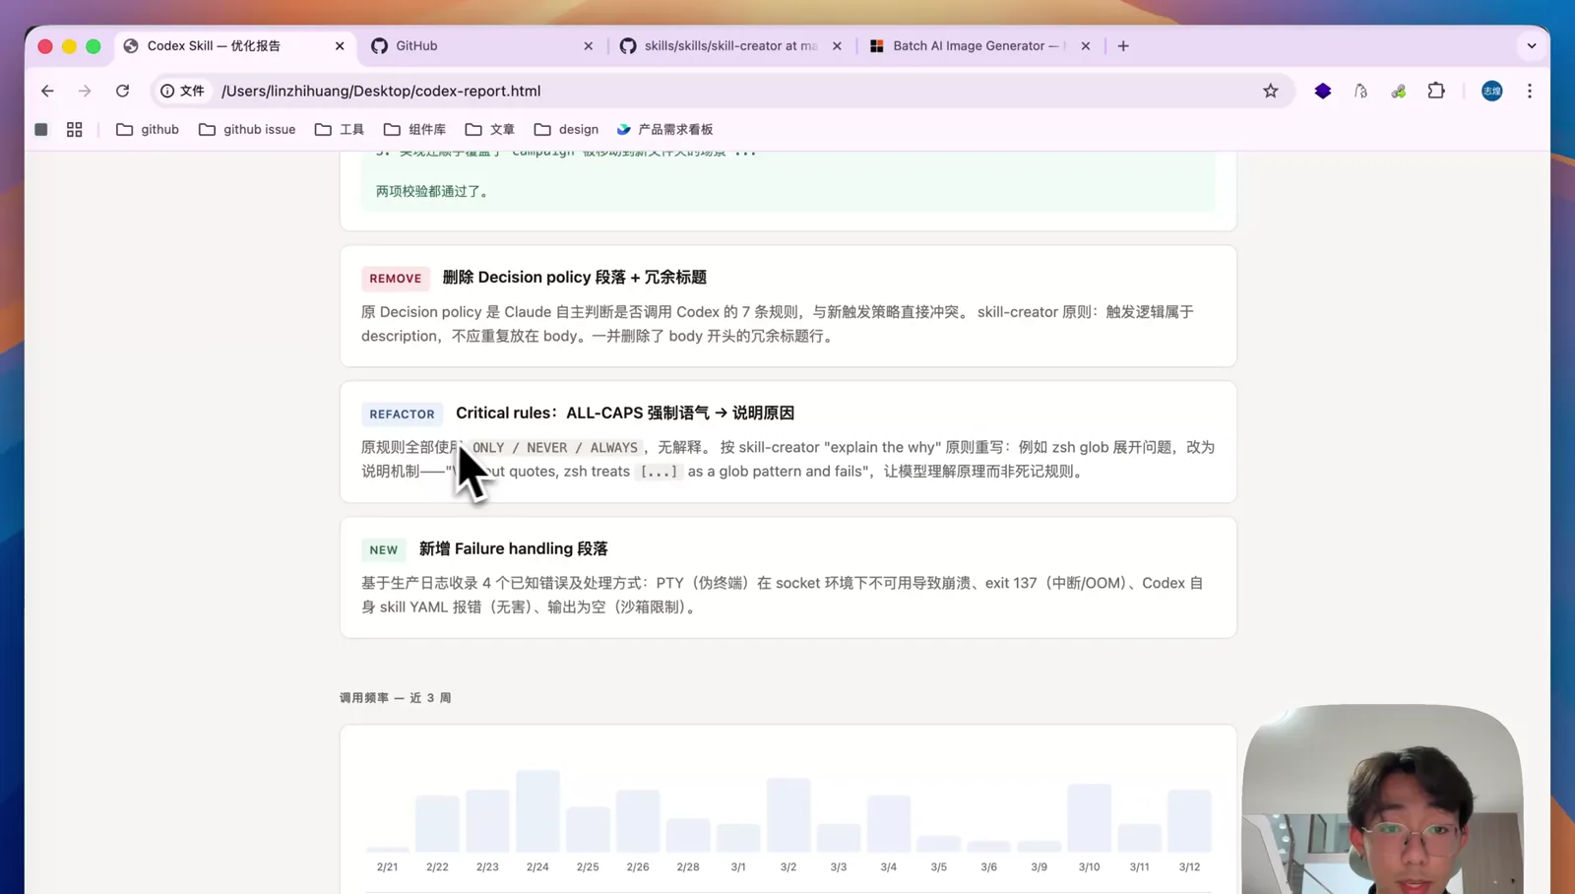Click heading Critical rules: ALL-CAPS 强制语气
1575x894 pixels.
point(625,414)
